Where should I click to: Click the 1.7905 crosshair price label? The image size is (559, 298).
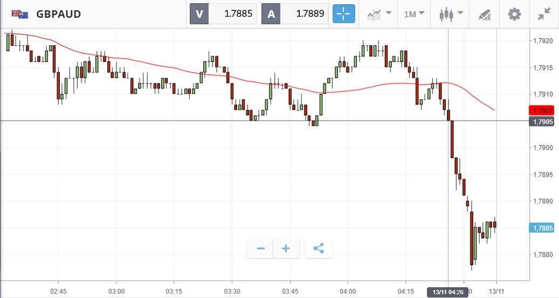(x=542, y=122)
